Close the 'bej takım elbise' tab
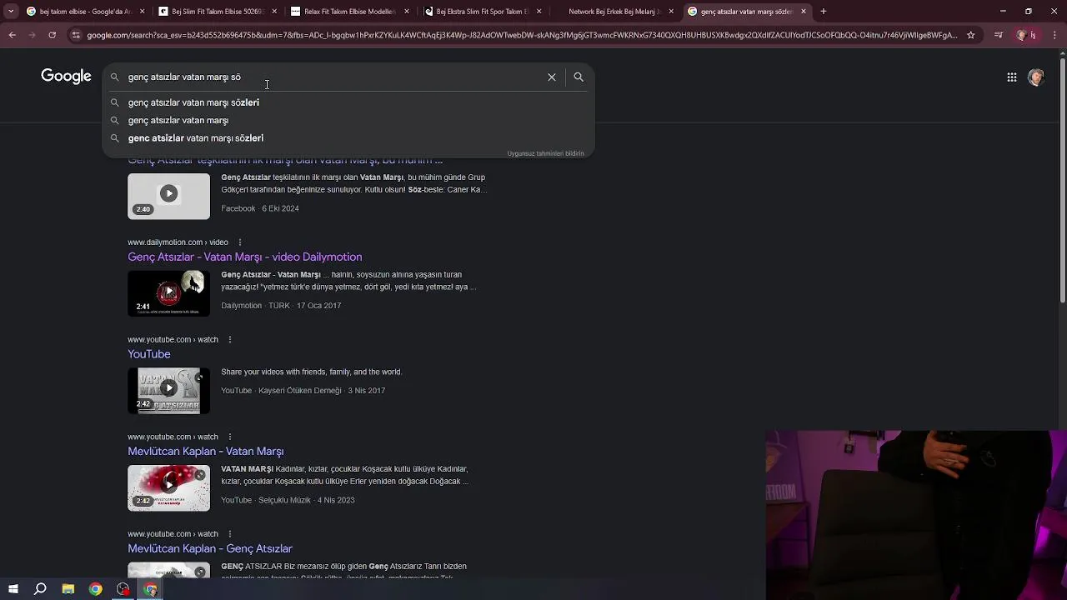Viewport: 1067px width, 600px height. 142,12
